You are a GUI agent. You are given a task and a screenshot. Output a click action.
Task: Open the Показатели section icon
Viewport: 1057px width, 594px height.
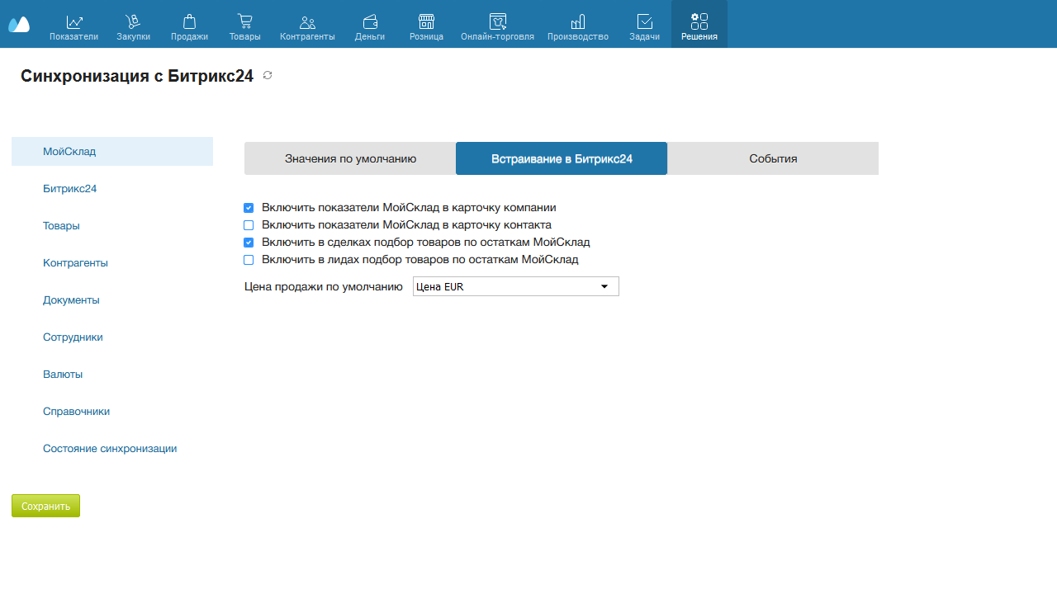pos(74,22)
